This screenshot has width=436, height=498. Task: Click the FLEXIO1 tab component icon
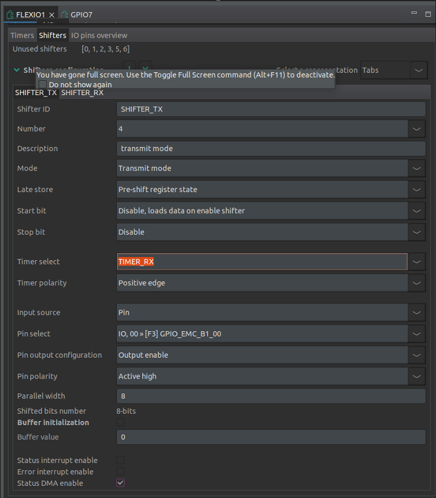click(x=10, y=14)
